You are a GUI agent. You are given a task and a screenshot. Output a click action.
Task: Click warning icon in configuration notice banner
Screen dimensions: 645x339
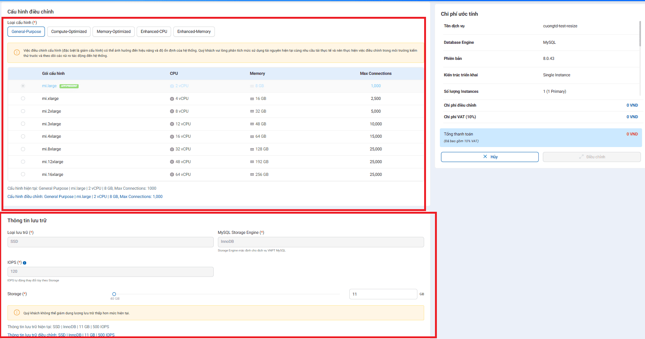click(17, 52)
